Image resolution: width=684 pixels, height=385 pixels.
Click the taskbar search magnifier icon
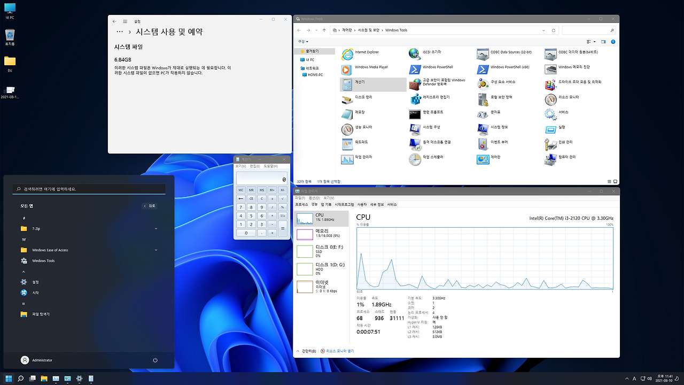click(x=20, y=379)
